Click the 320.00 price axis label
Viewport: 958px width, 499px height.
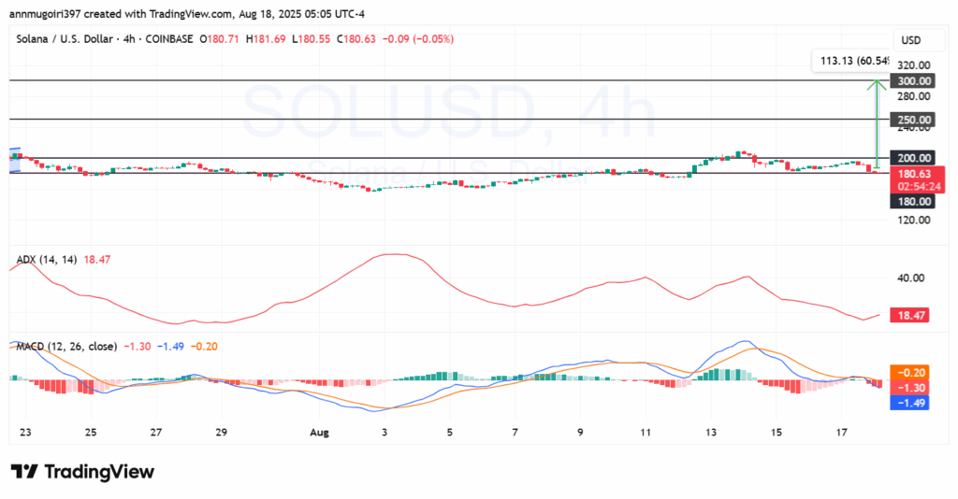click(913, 65)
